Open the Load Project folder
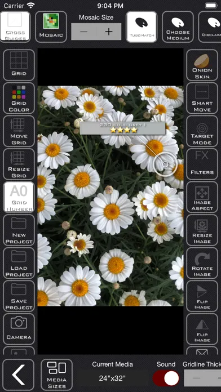Image resolution: width=221 pixels, height=392 pixels. (x=19, y=263)
